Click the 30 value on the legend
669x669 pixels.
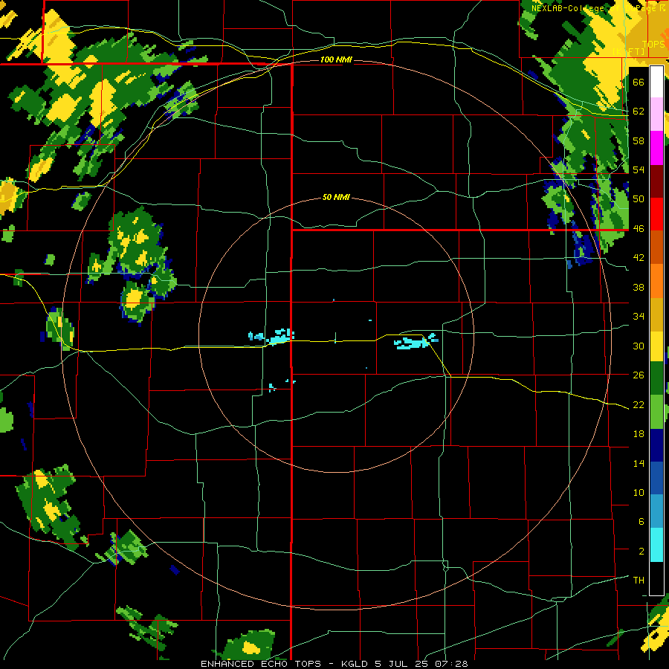639,346
